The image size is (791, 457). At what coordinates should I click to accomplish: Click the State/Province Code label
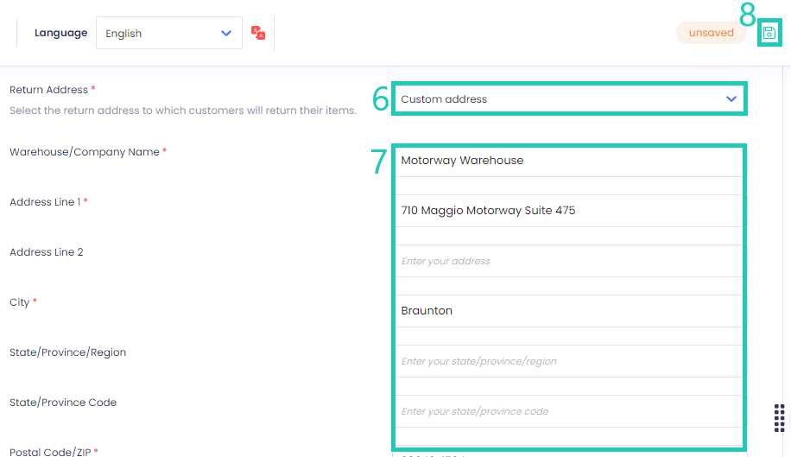coord(63,403)
